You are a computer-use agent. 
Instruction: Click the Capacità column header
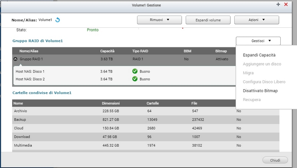[x=107, y=51]
